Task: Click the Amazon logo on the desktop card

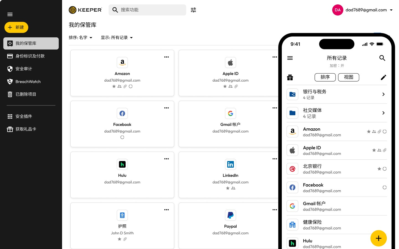Action: pos(122,63)
